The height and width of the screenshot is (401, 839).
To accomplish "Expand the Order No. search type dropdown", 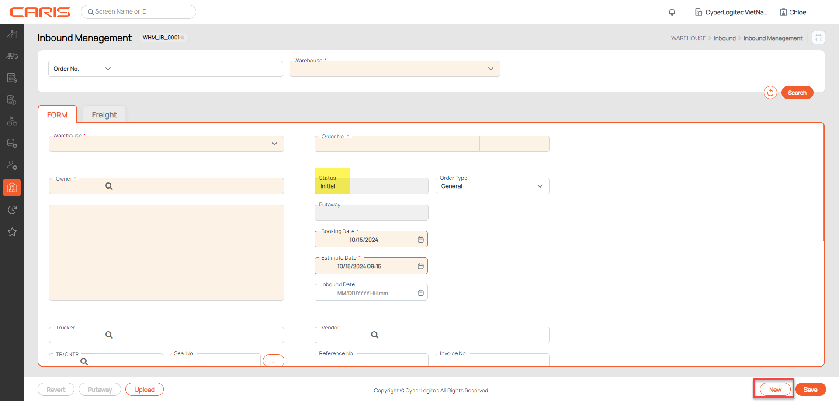I will [x=83, y=69].
